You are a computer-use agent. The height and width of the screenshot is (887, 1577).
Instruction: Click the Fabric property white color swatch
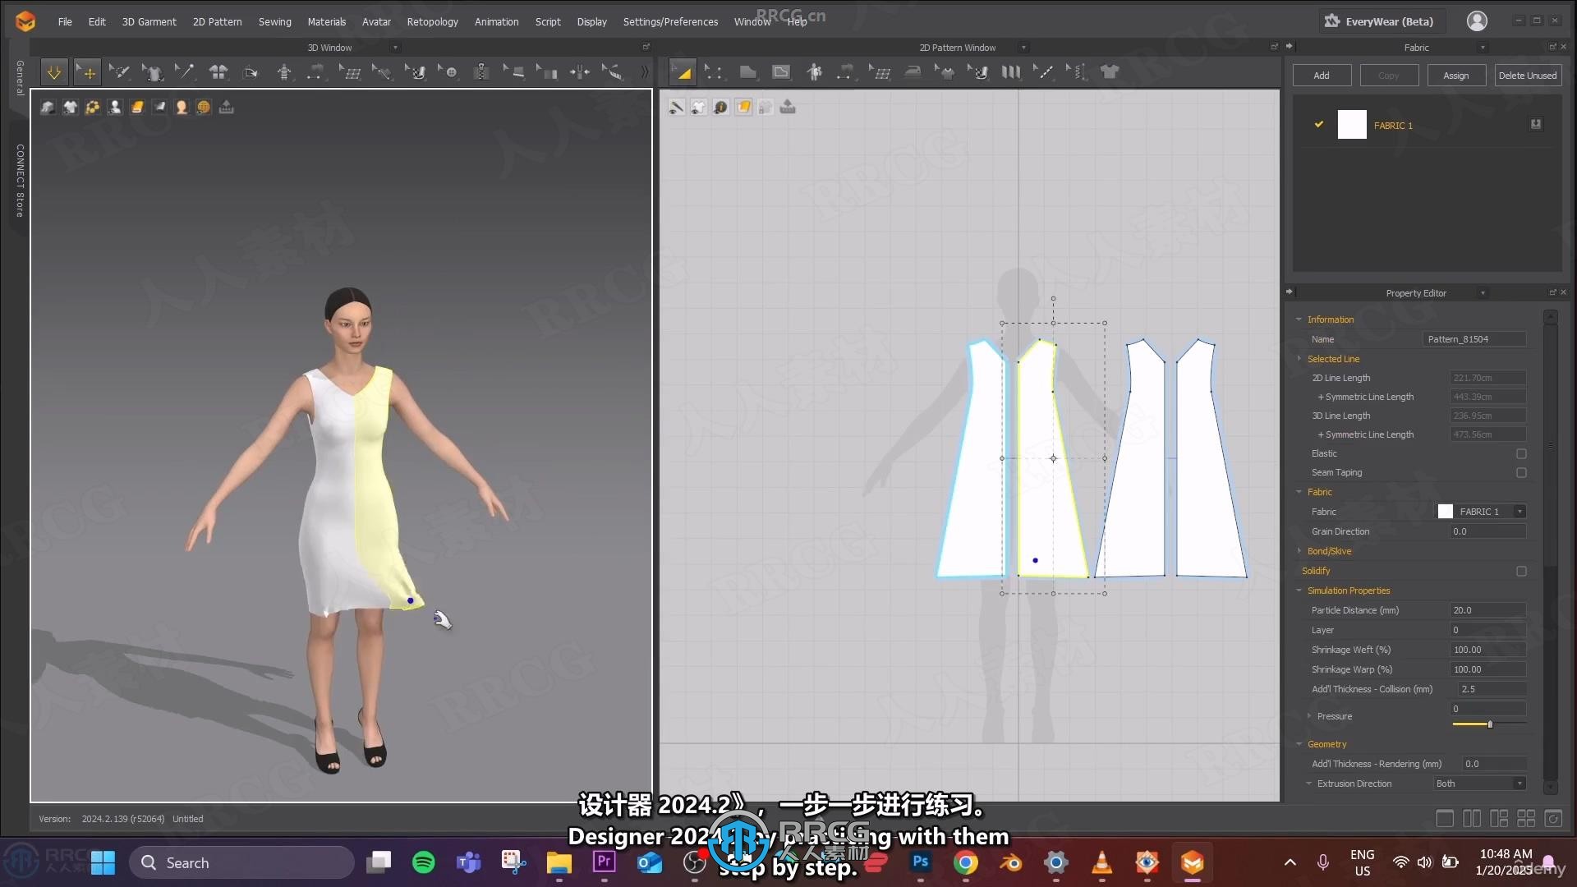click(x=1446, y=512)
